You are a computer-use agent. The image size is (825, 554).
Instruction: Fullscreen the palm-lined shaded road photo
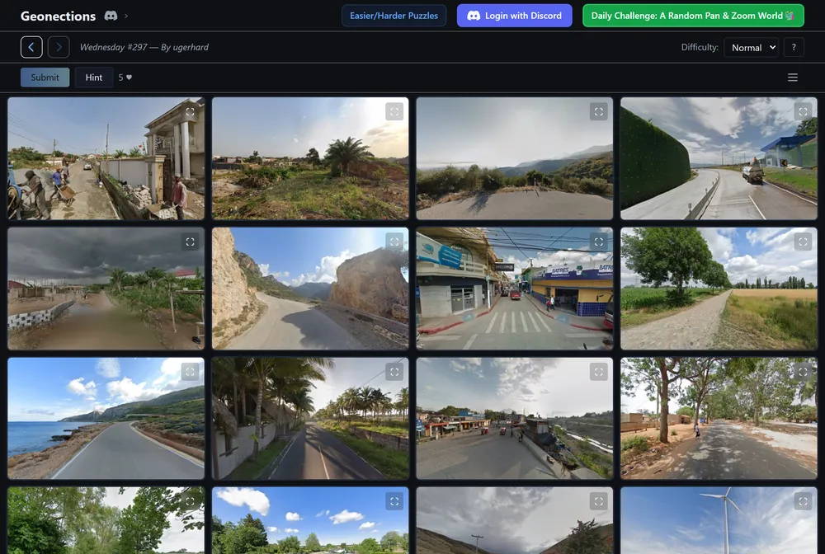[x=394, y=372]
